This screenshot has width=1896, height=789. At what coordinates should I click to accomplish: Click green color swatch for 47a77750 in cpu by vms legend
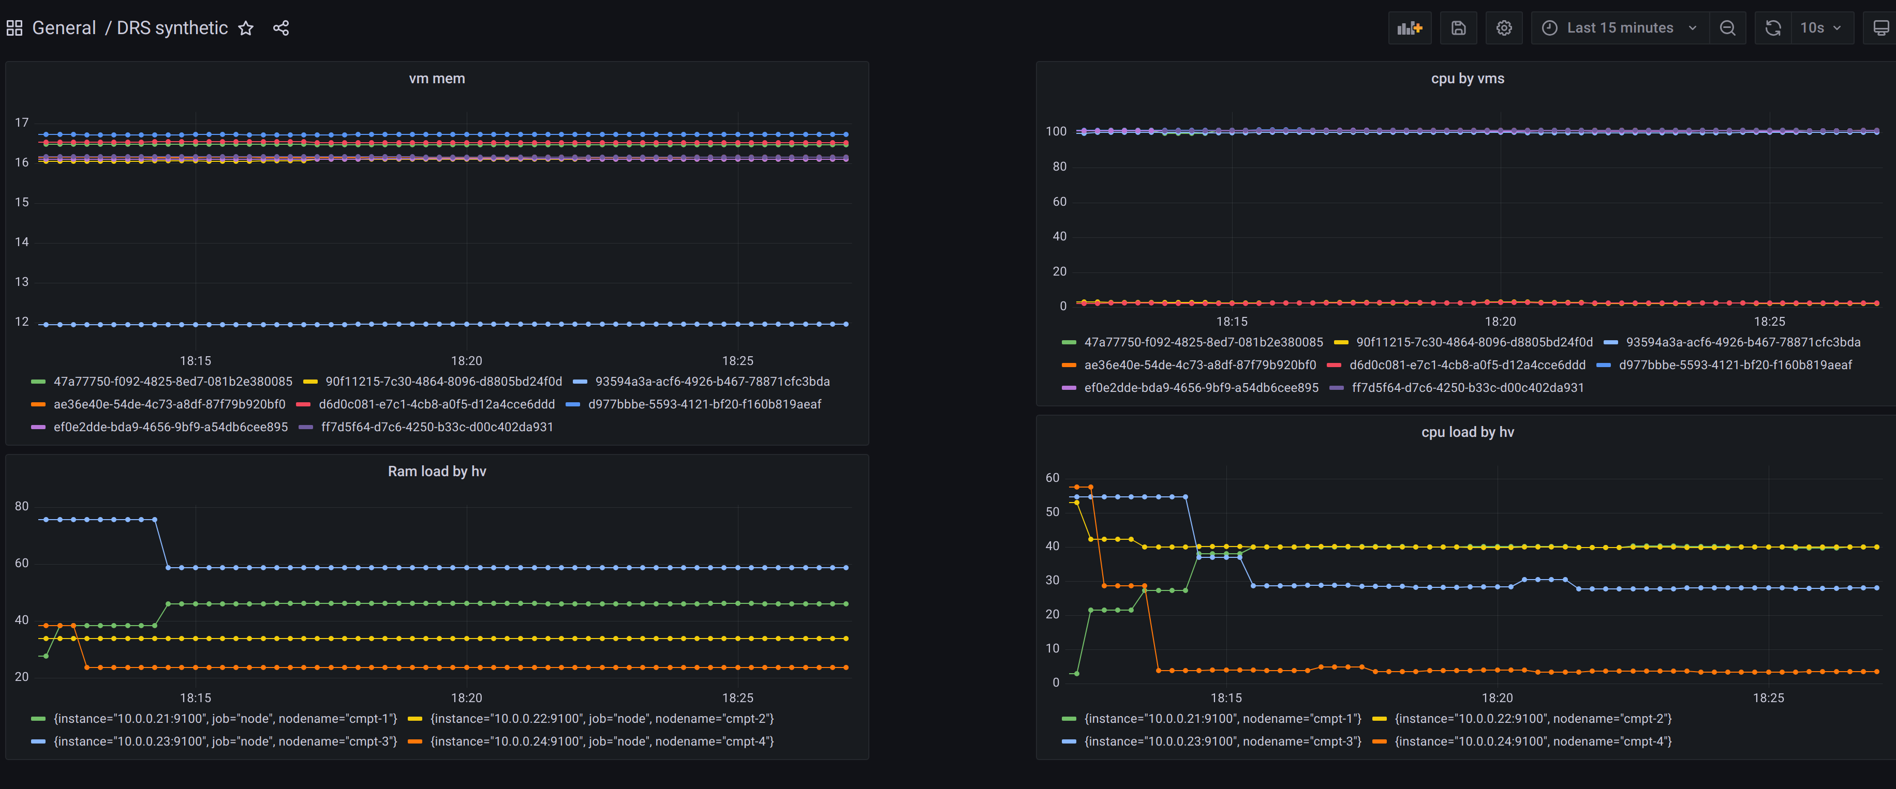(x=1069, y=343)
